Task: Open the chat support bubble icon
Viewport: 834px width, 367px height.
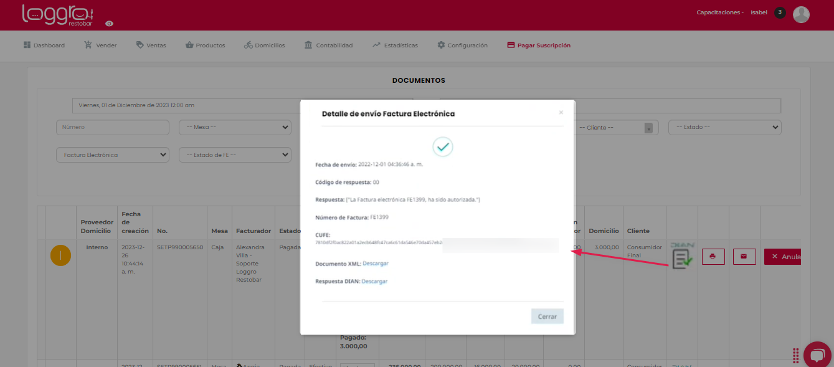Action: point(818,354)
